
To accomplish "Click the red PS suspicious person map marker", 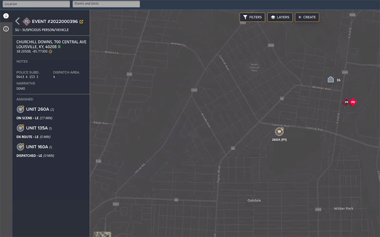I will [353, 101].
